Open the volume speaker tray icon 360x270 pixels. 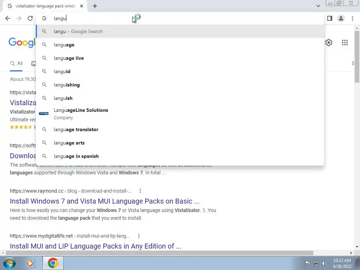[x=324, y=263]
